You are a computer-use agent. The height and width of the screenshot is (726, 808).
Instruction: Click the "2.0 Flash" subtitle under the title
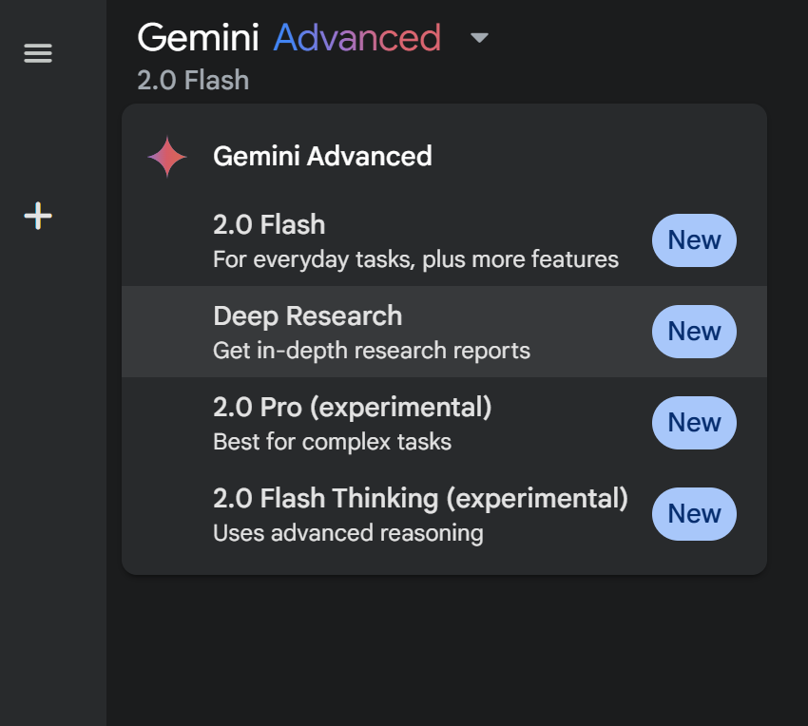tap(193, 80)
